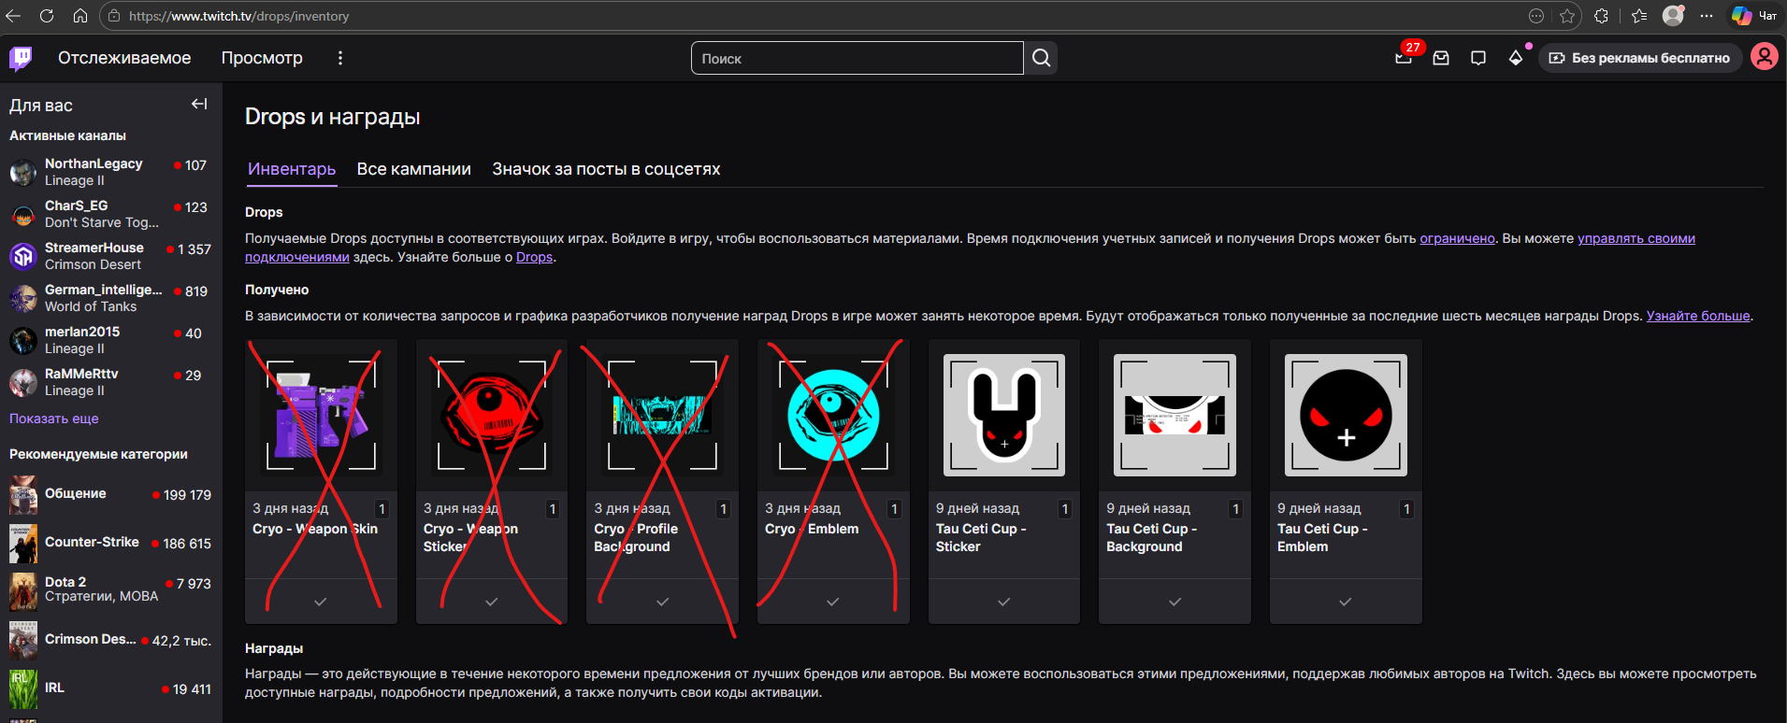Collapse the Для вас sidebar
Screen dimensions: 1787x723
[x=199, y=105]
